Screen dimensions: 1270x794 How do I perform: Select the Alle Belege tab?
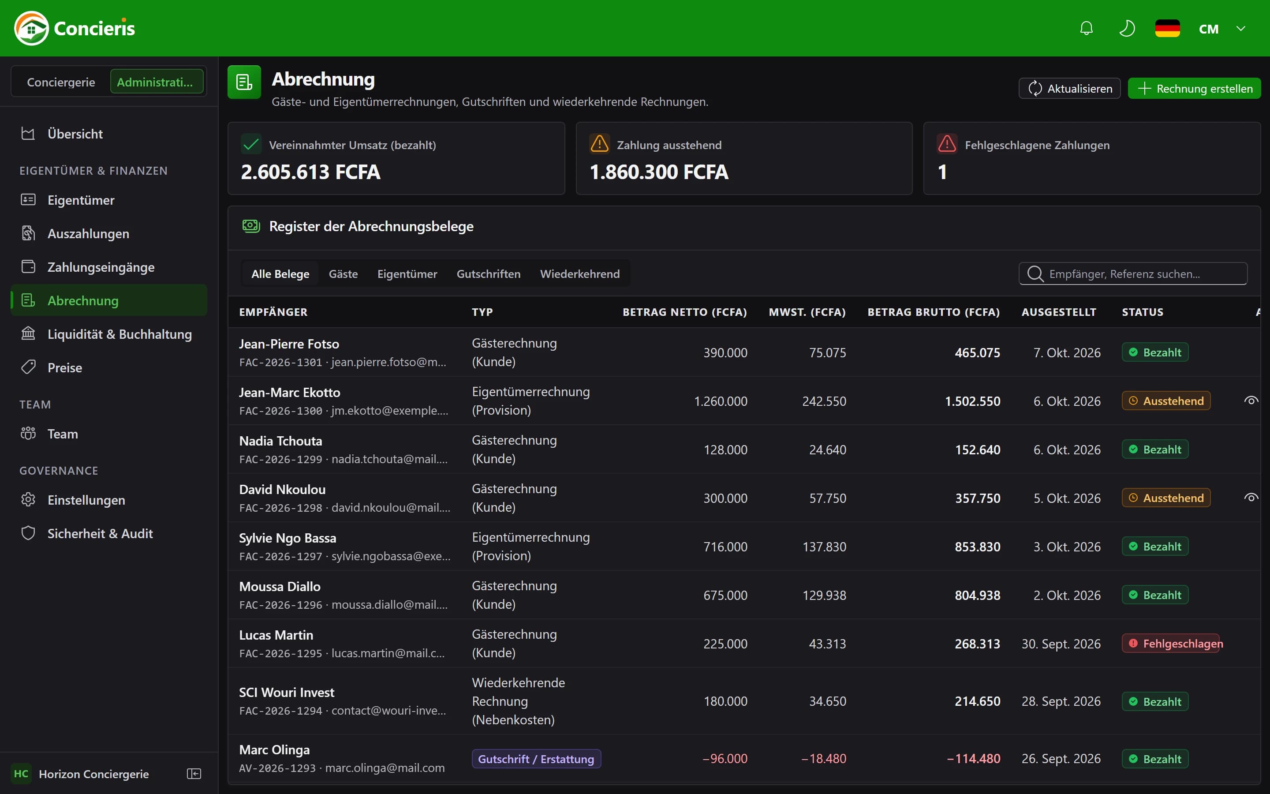coord(280,273)
